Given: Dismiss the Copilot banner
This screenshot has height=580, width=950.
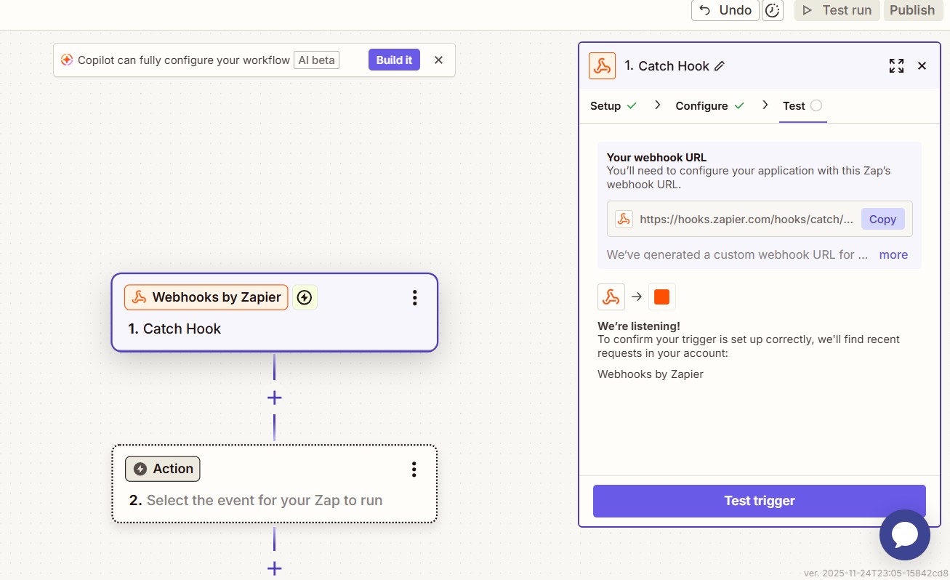Looking at the screenshot, I should tap(438, 60).
